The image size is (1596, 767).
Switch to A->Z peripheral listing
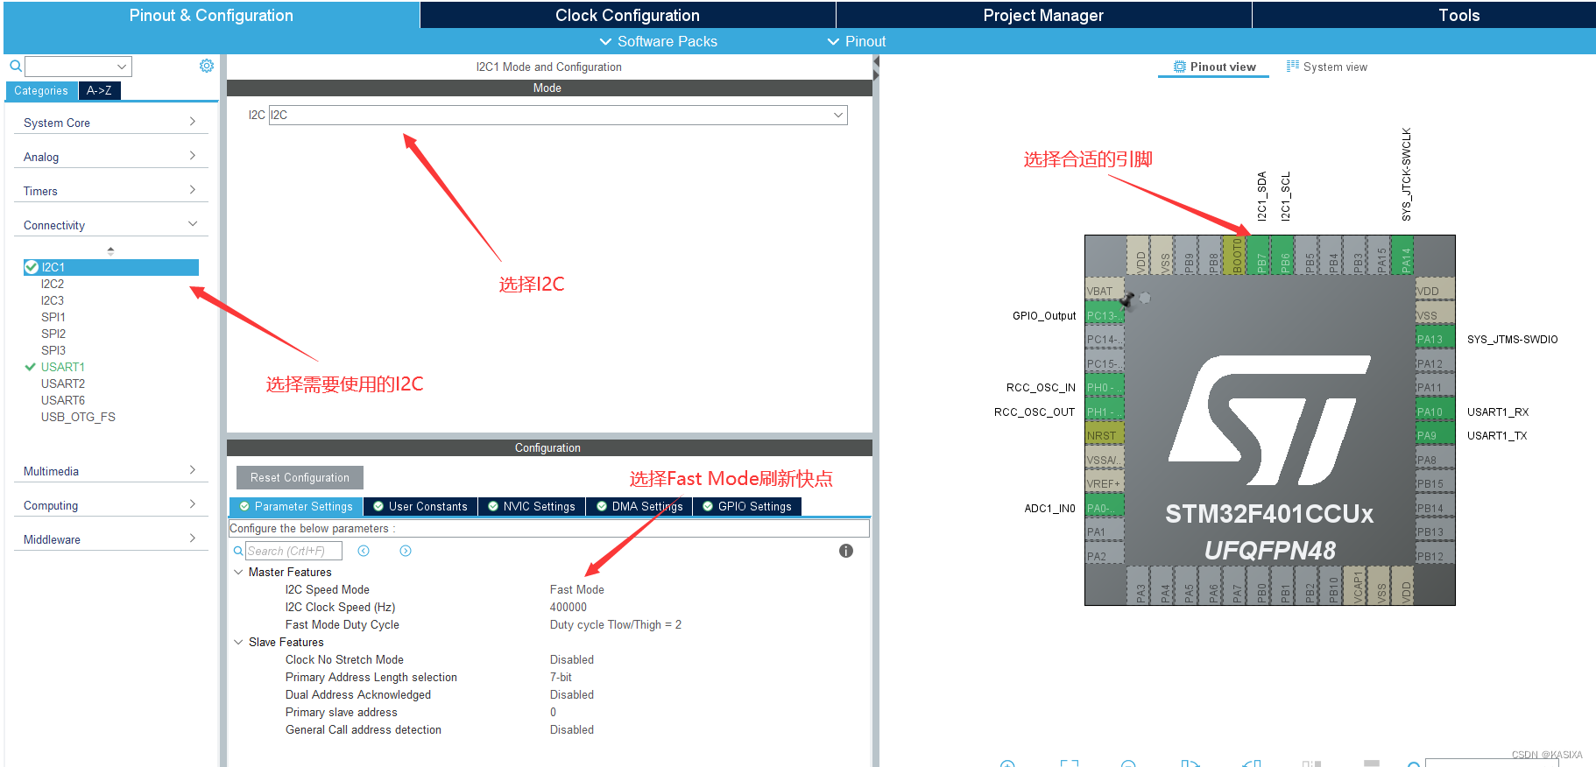tap(99, 90)
